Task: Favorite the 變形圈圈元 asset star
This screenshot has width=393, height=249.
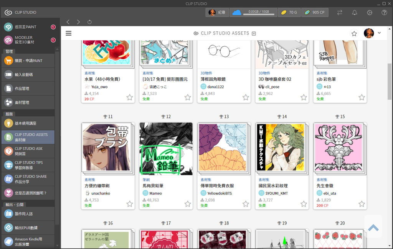Action: 188,97
